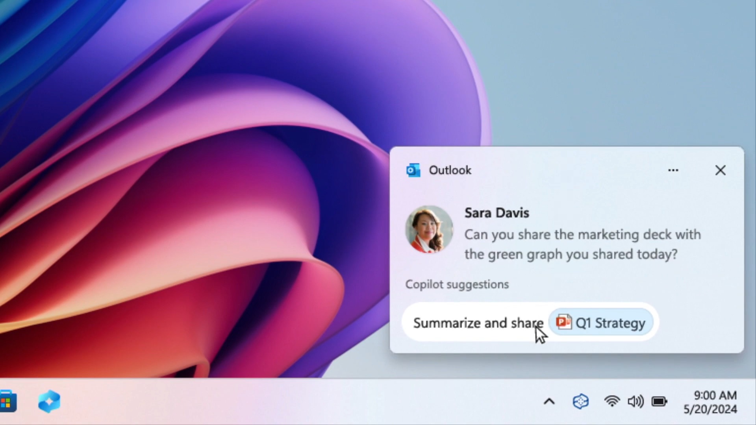Click the Summarize and share suggestion
The image size is (756, 425).
(530, 322)
